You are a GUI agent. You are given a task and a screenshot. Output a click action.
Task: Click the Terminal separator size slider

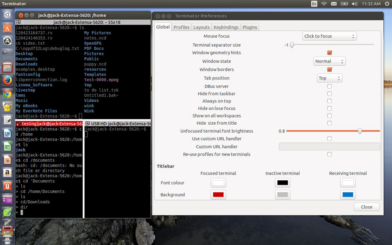click(x=332, y=45)
